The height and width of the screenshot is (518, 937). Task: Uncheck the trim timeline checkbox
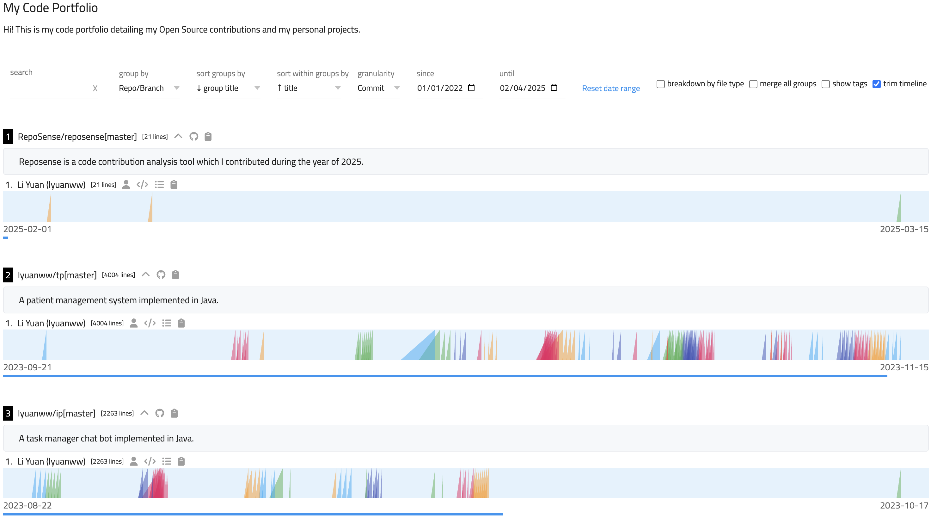pyautogui.click(x=877, y=84)
